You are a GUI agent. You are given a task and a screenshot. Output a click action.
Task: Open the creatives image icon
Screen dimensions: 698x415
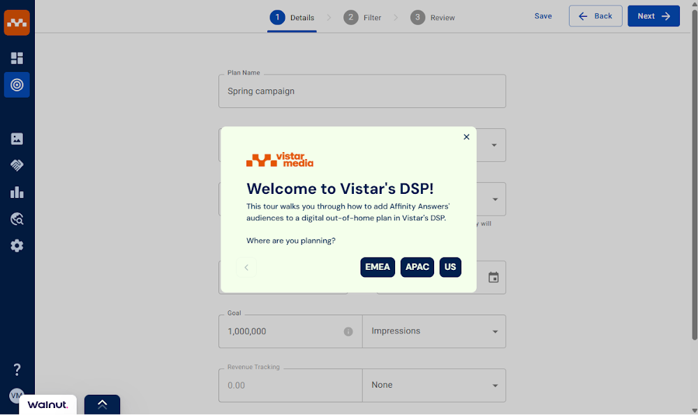[17, 139]
